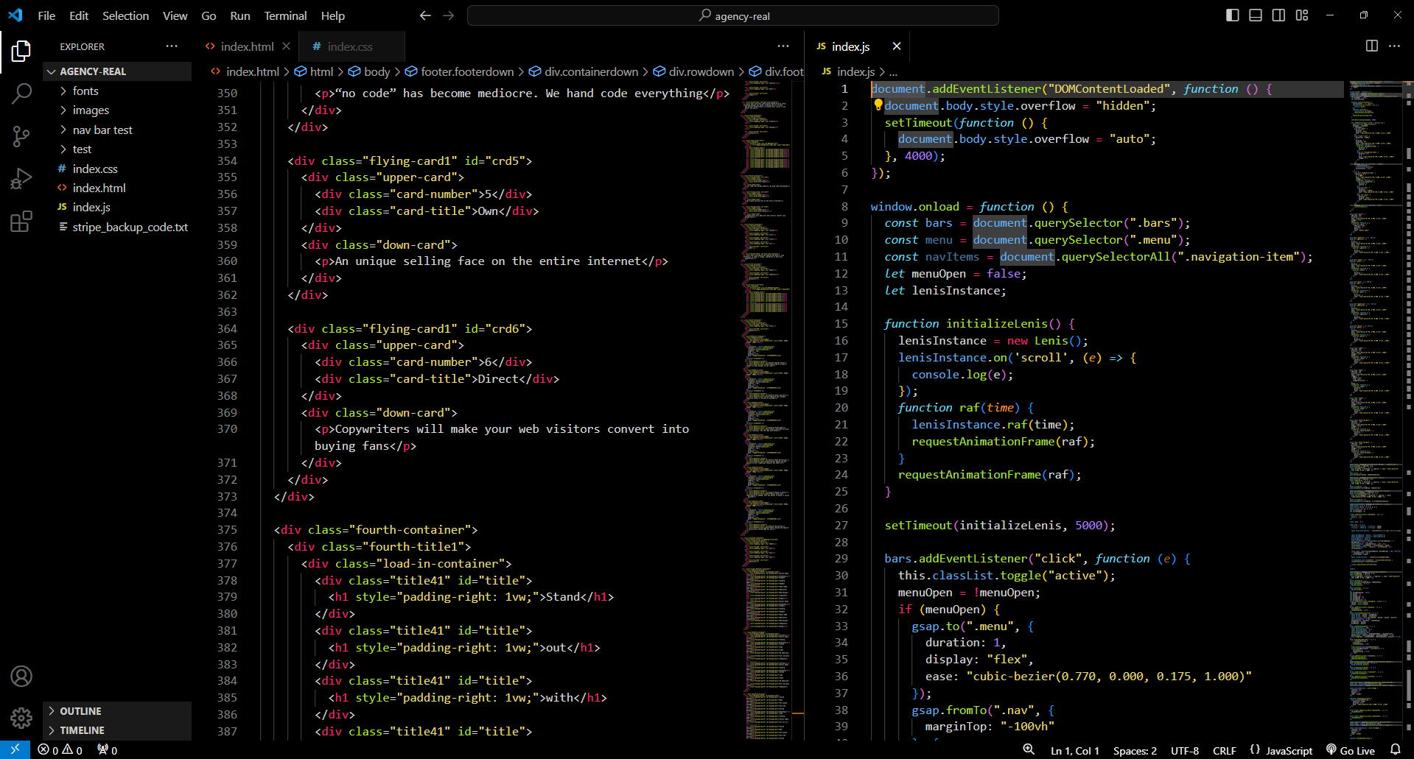1414x759 pixels.
Task: Open the Search view
Action: click(21, 93)
